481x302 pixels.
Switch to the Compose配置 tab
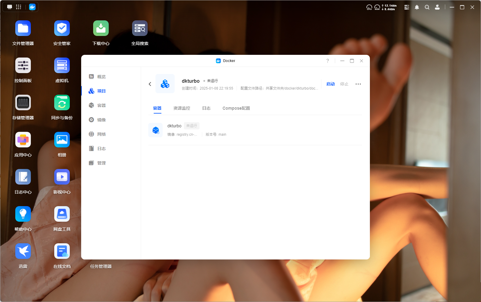236,108
